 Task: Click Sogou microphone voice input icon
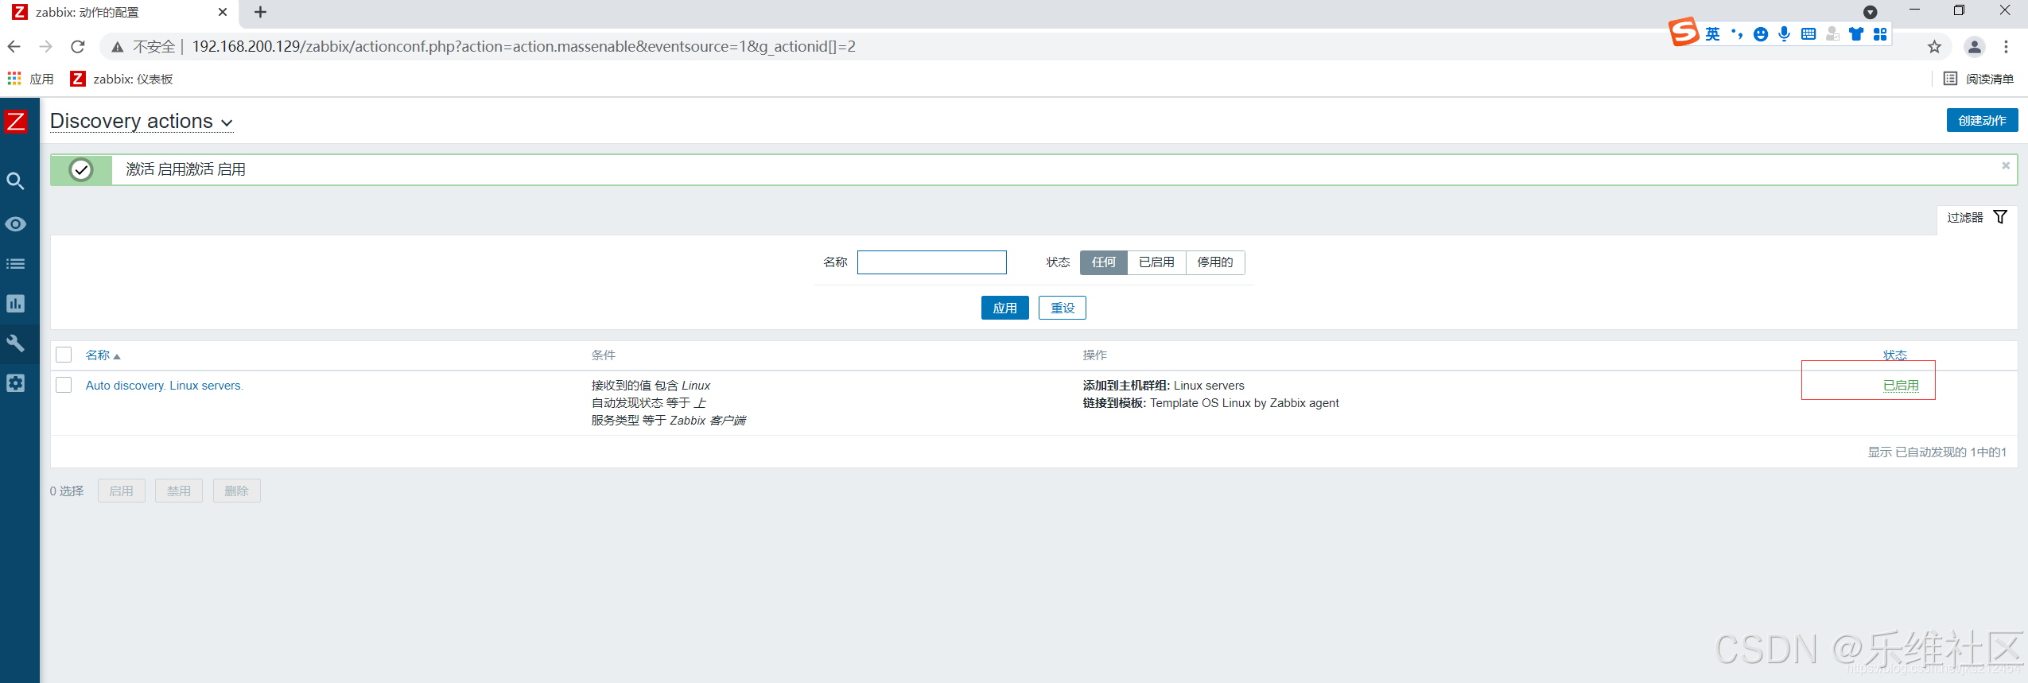click(x=1785, y=33)
